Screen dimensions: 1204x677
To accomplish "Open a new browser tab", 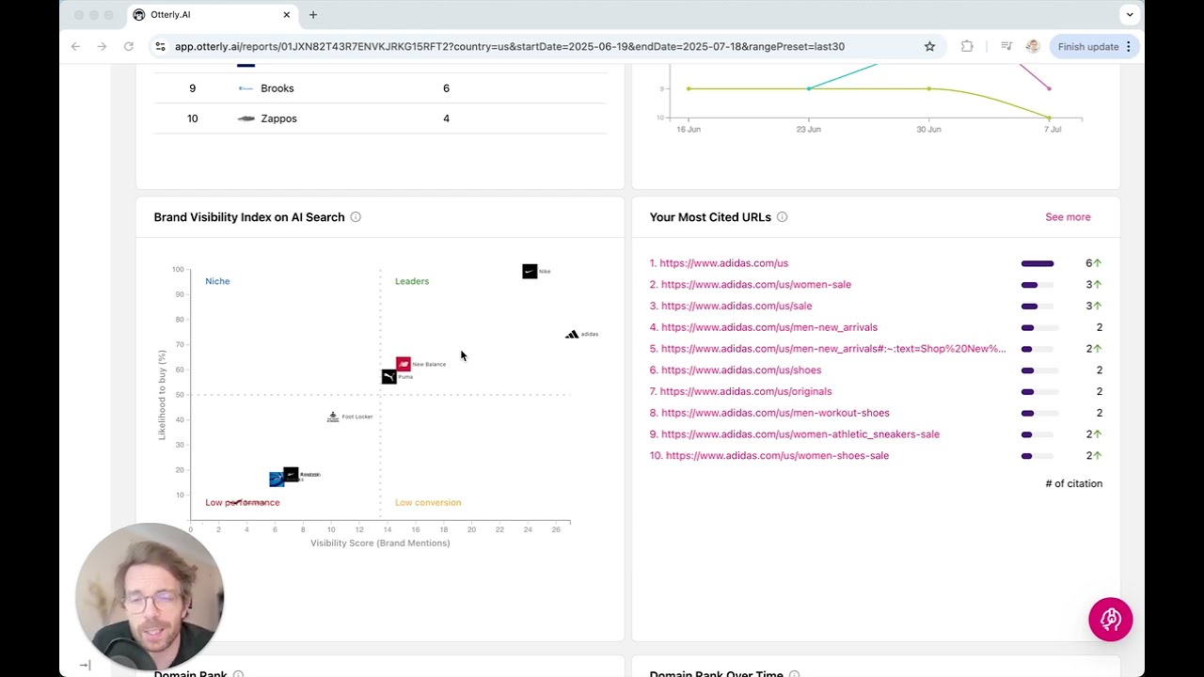I will tap(313, 15).
